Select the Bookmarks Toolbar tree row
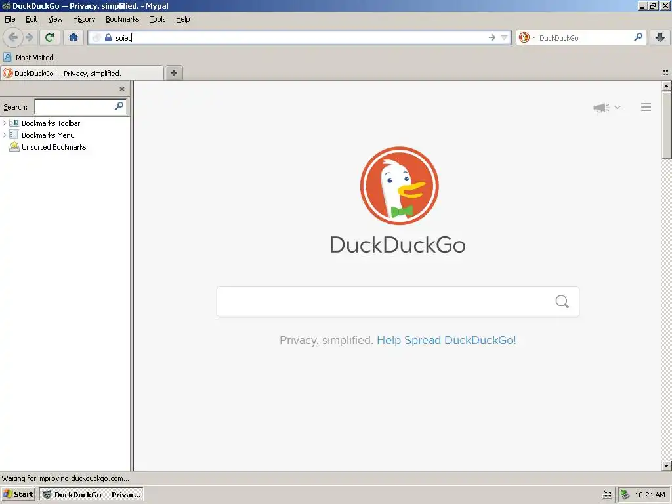 click(65, 123)
